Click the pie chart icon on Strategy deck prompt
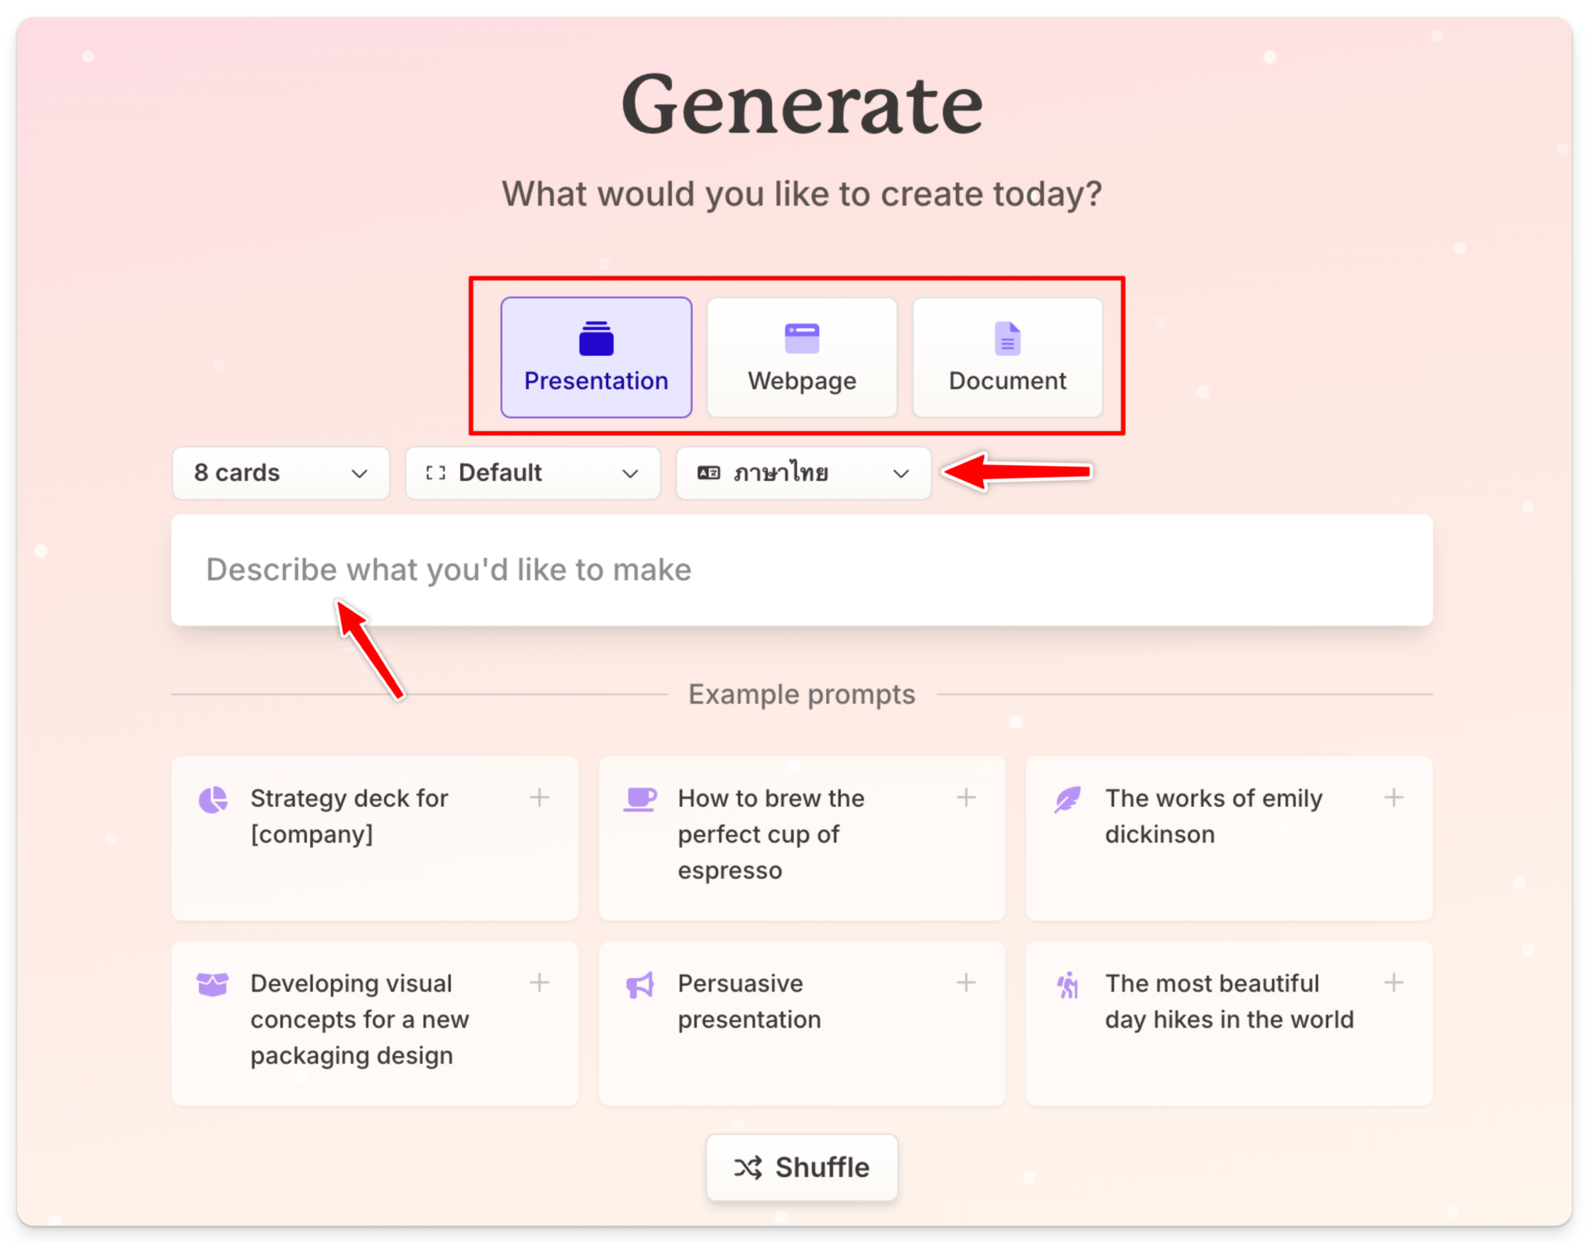The width and height of the screenshot is (1589, 1243). (213, 799)
